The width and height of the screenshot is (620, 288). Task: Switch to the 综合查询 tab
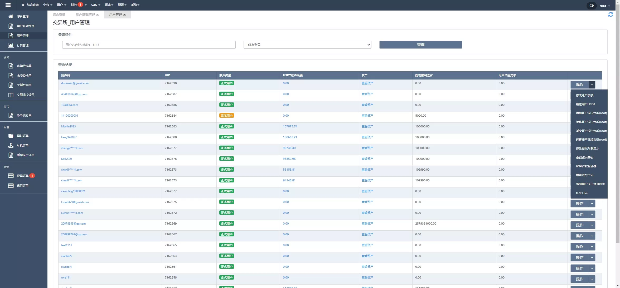(x=59, y=15)
